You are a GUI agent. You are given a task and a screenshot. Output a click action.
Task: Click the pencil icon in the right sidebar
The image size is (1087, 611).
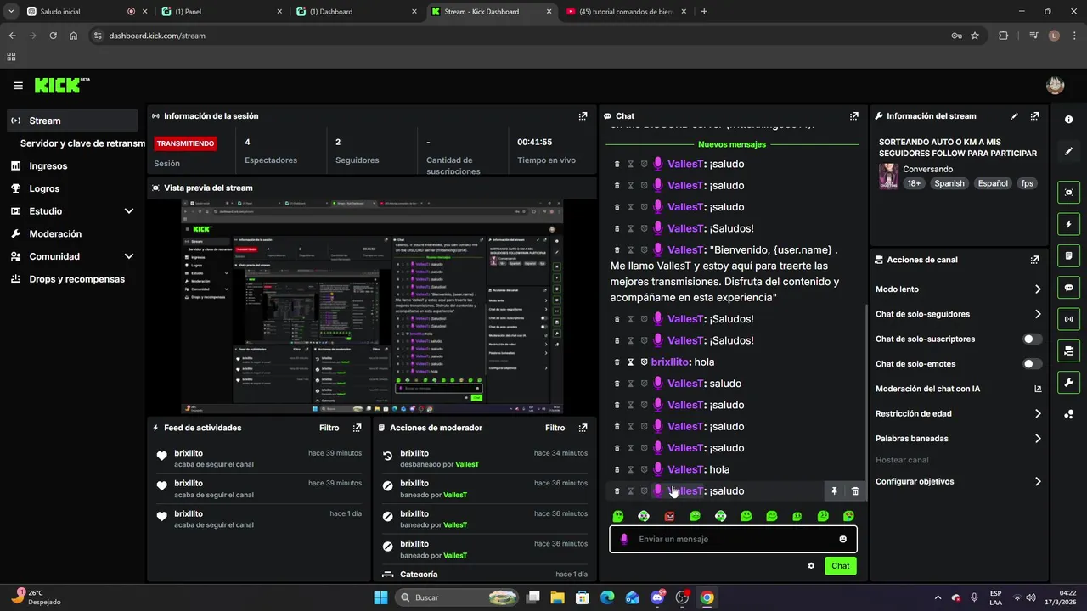tap(1068, 151)
